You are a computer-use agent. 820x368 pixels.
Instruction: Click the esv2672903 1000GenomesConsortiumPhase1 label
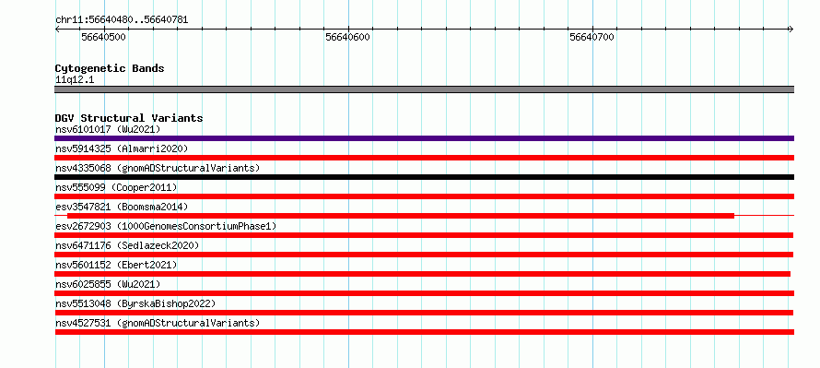(x=166, y=226)
